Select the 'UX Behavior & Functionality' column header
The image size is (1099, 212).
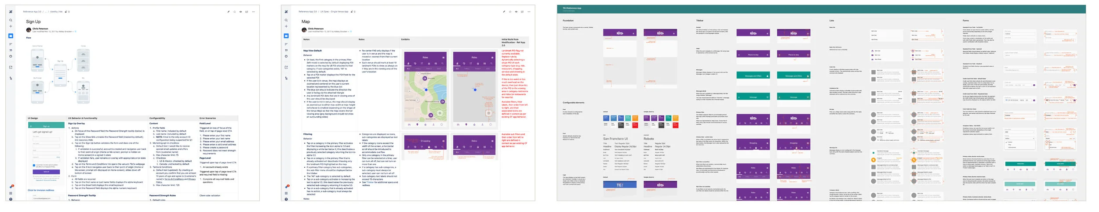coord(83,118)
